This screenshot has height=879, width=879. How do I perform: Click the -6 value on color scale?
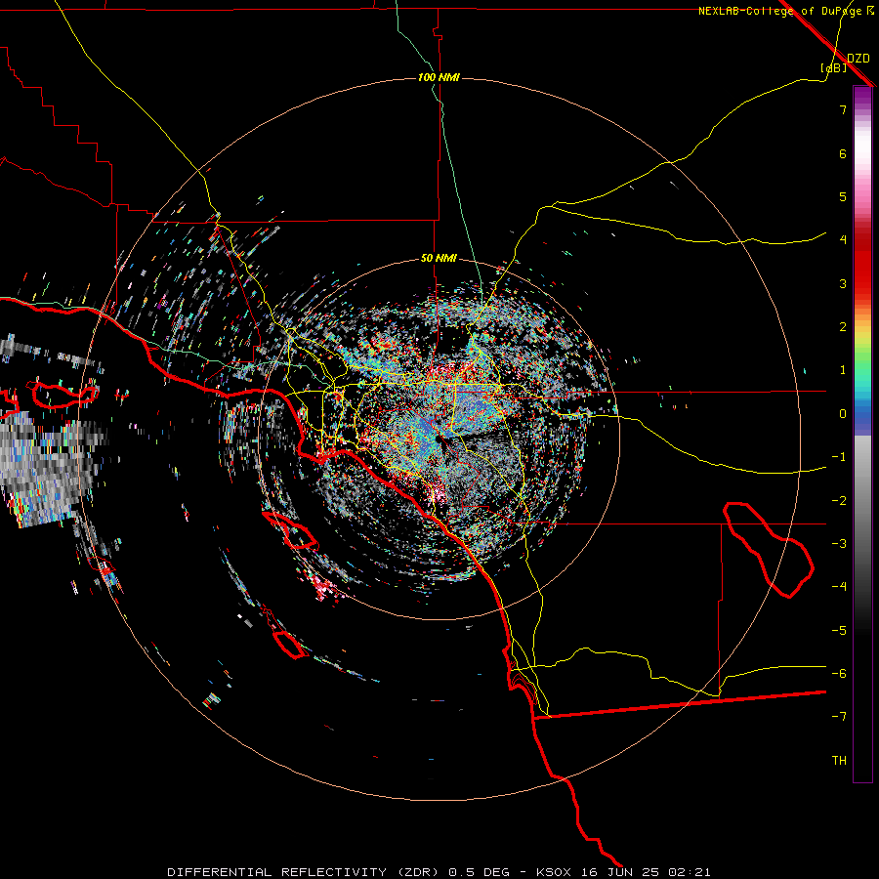coord(839,674)
